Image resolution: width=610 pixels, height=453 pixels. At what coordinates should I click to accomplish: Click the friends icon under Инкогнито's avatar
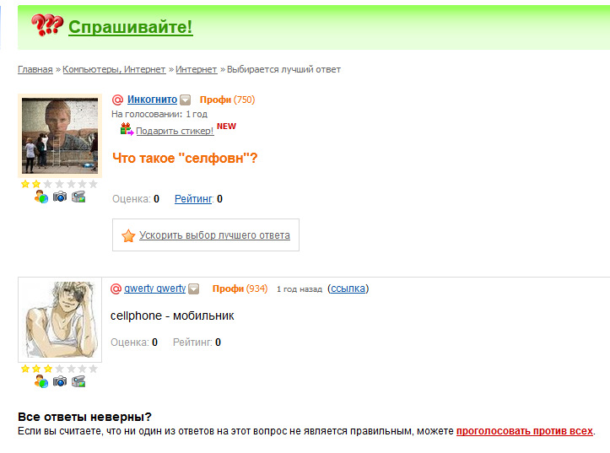[x=40, y=197]
